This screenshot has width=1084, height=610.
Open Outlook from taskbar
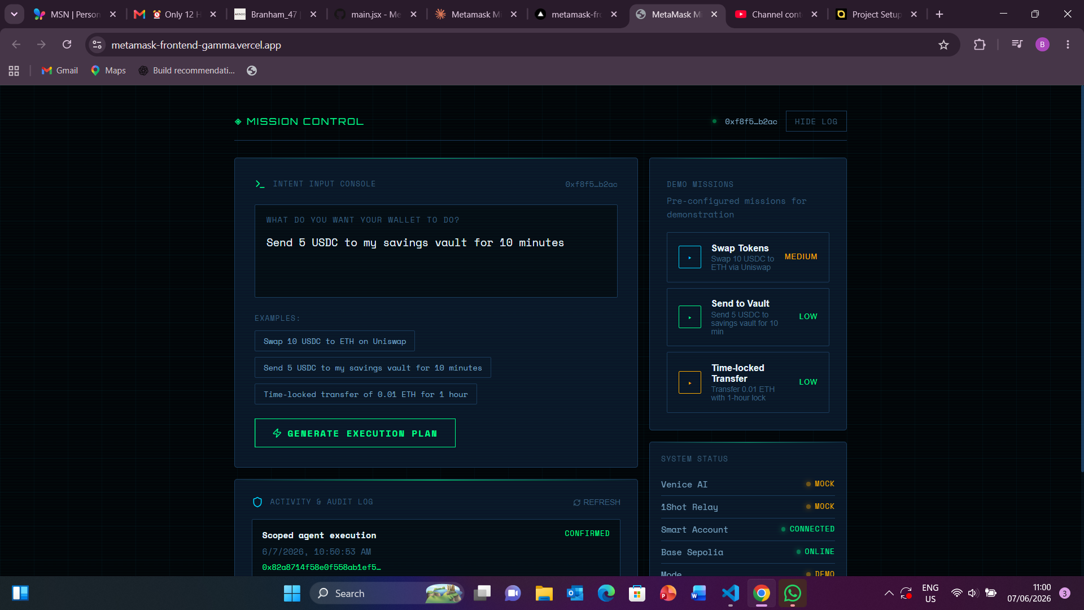coord(575,593)
